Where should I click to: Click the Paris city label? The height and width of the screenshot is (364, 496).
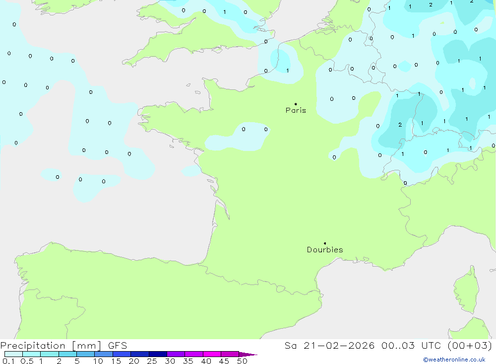click(296, 110)
